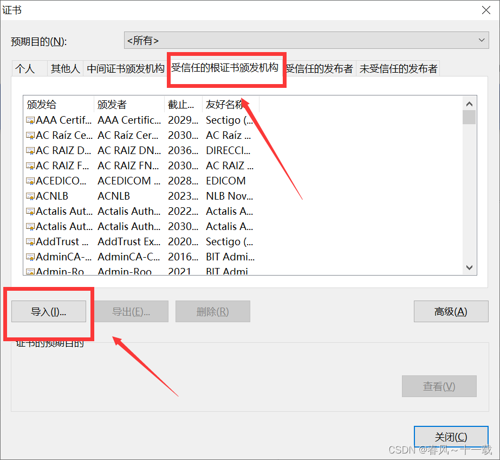Select issuer cell 'AC RAIZ FN...'
This screenshot has height=460, width=500.
tap(128, 166)
